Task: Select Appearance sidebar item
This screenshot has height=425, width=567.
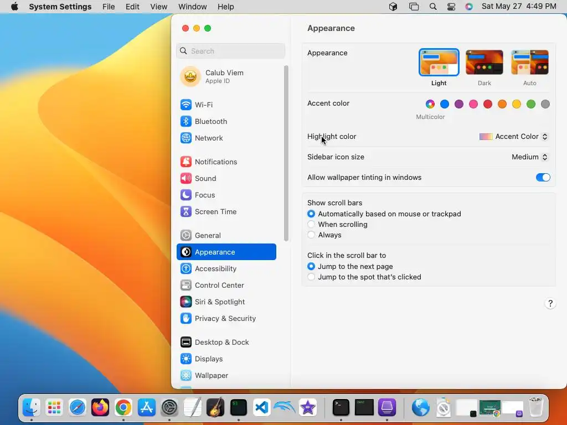Action: pos(226,252)
